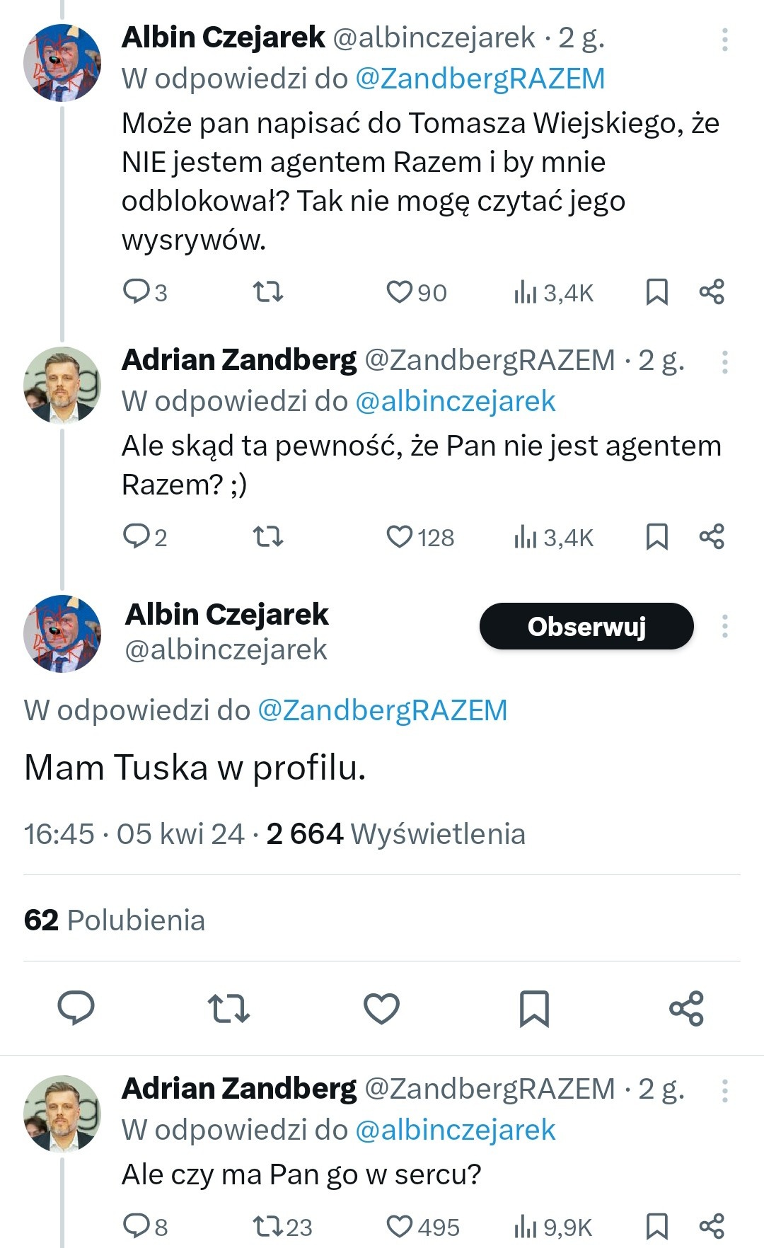Follow Albin Czejarek with the Obserwuj button
Image resolution: width=764 pixels, height=1248 pixels.
586,626
